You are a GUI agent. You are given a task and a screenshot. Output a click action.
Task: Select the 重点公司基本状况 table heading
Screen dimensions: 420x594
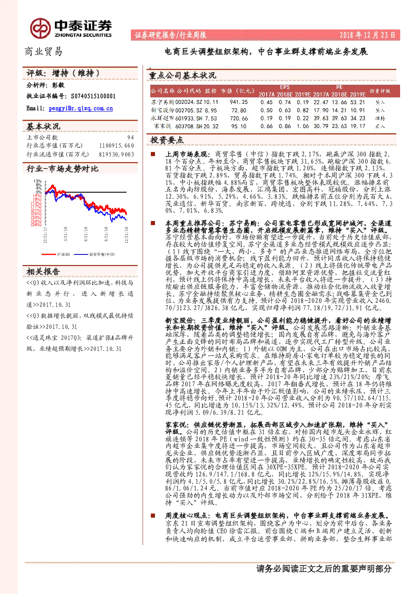[x=182, y=75]
